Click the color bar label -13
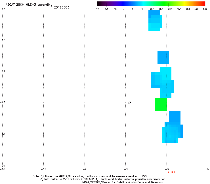The width and height of the screenshot is (210, 184). [x=105, y=9]
